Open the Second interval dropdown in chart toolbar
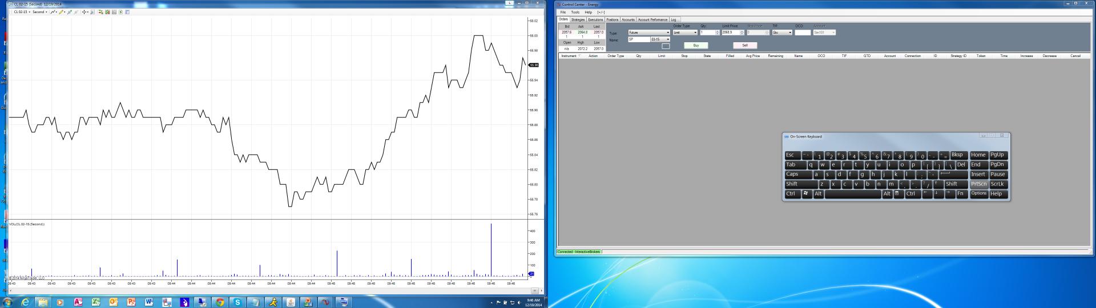Screen dimensions: 1096x308 (x=40, y=12)
